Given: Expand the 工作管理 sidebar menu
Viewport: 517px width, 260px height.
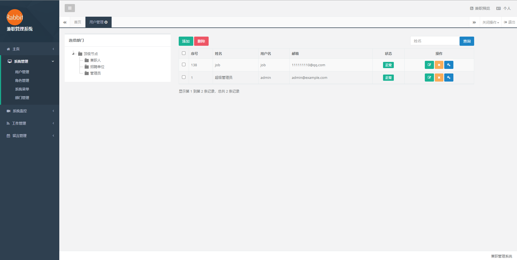Looking at the screenshot, I should pos(30,123).
